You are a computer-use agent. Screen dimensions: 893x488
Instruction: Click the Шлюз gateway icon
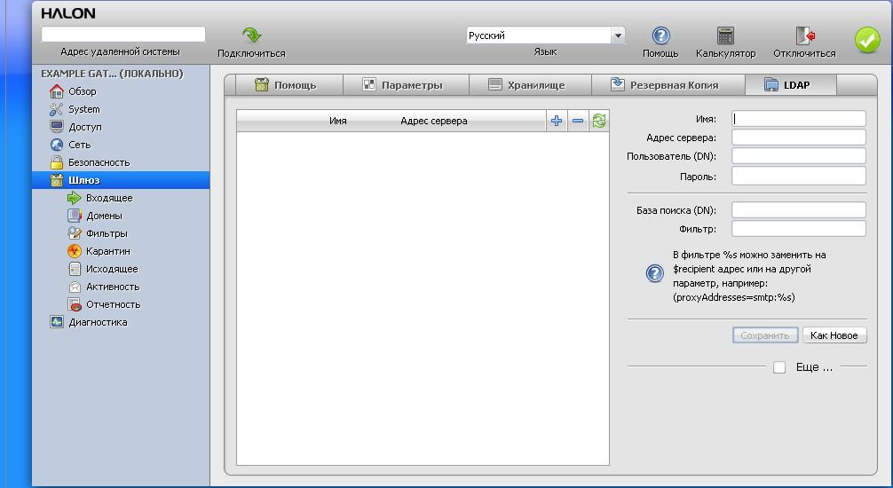point(57,180)
